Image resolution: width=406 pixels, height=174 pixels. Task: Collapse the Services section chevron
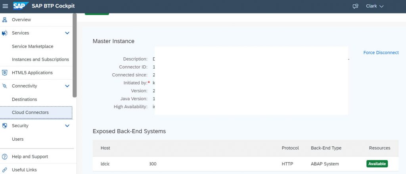pos(67,33)
